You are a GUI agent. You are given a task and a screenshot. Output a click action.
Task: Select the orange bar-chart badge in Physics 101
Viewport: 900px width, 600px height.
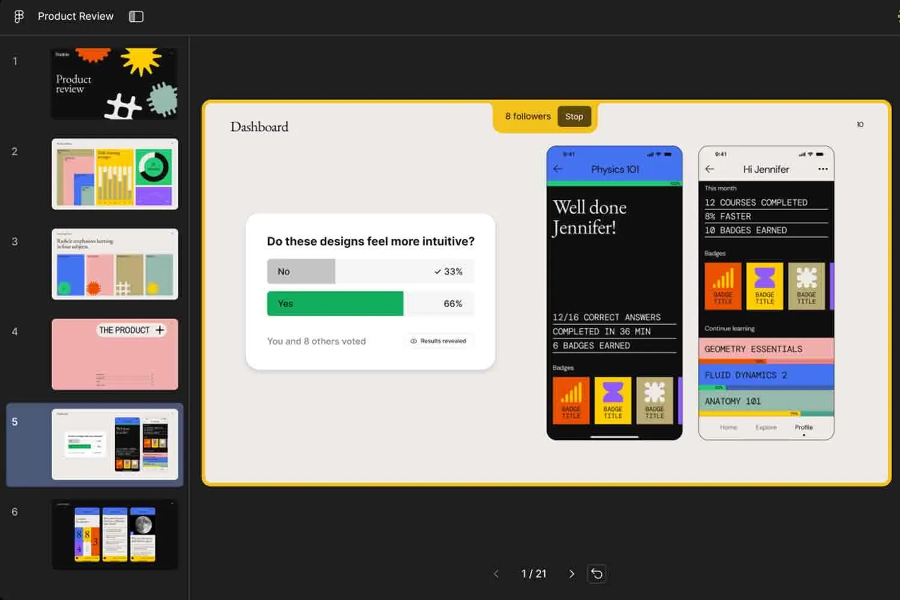click(x=571, y=400)
